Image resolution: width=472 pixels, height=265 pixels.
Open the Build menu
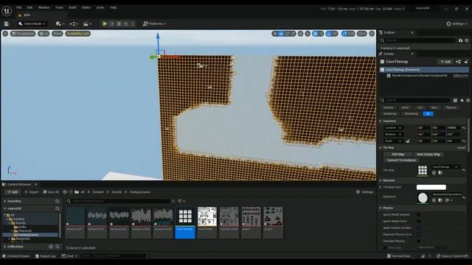[x=72, y=7]
